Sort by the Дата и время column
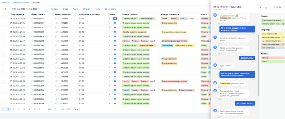285x119 pixels. pos(17,14)
